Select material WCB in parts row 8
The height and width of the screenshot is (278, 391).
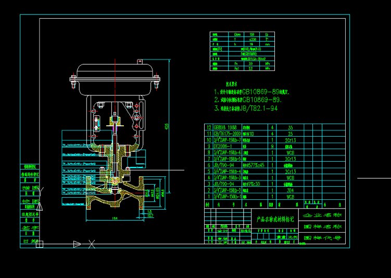point(291,152)
